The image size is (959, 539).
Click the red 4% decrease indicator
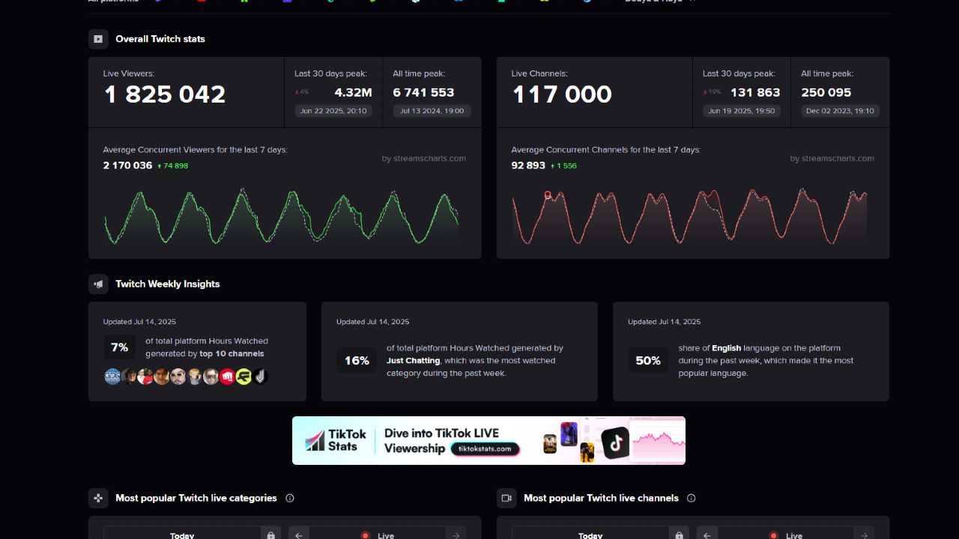(x=302, y=92)
